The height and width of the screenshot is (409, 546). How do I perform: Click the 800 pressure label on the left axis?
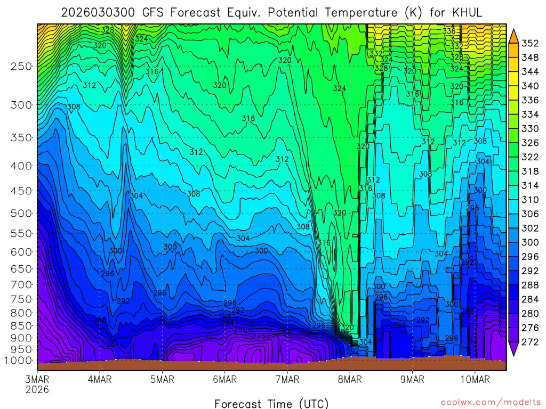pyautogui.click(x=21, y=313)
